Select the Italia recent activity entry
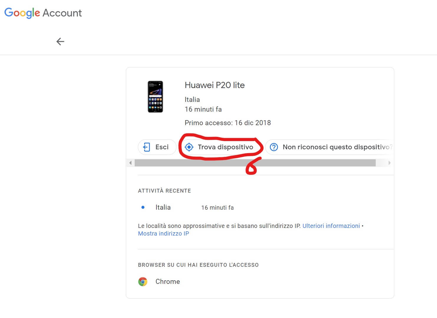 163,207
